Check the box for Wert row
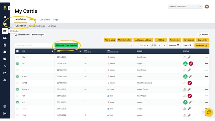 (17, 57)
